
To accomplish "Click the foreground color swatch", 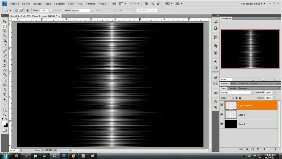I will [4, 123].
